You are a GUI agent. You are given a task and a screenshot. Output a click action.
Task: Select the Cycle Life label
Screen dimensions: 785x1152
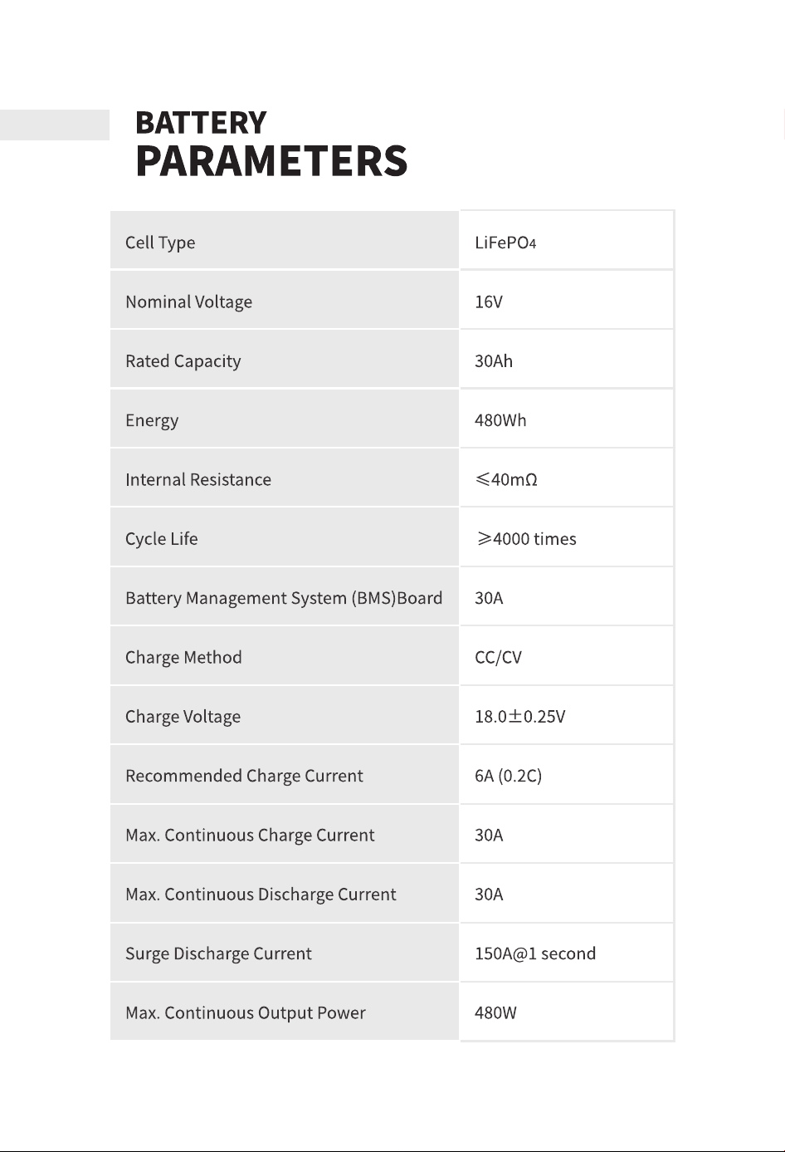pos(162,539)
